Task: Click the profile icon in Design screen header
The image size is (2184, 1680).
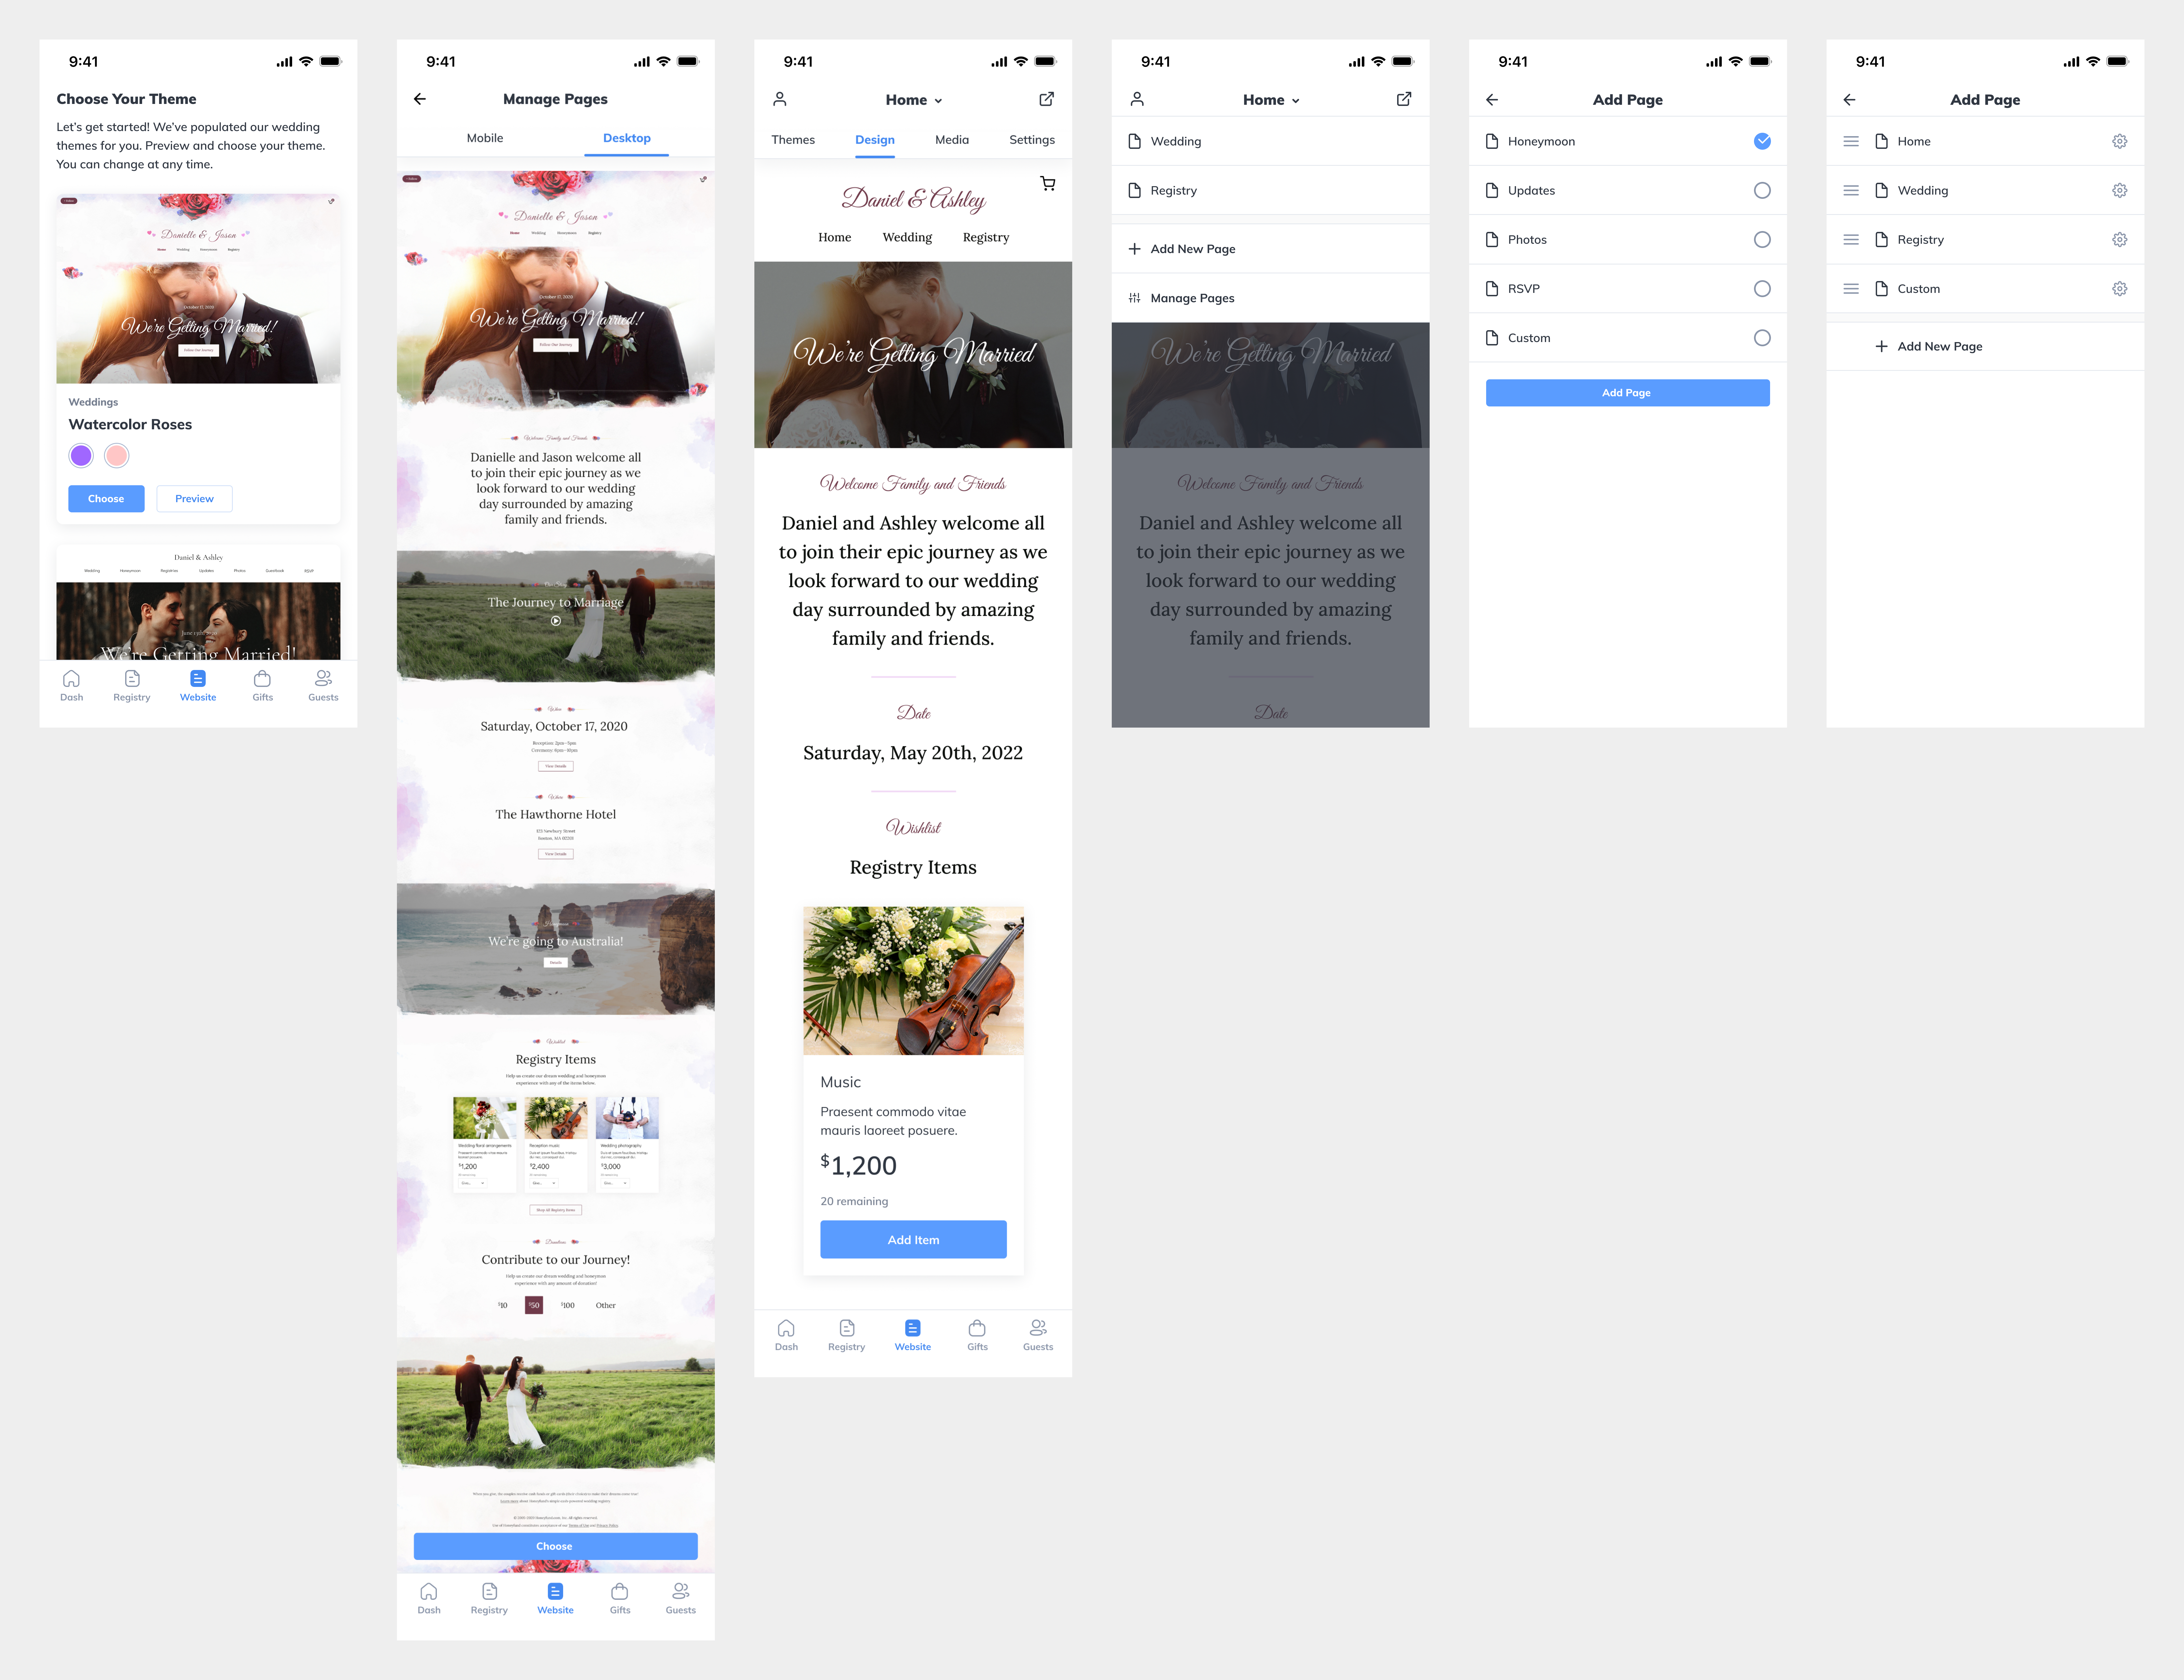Action: coord(780,99)
